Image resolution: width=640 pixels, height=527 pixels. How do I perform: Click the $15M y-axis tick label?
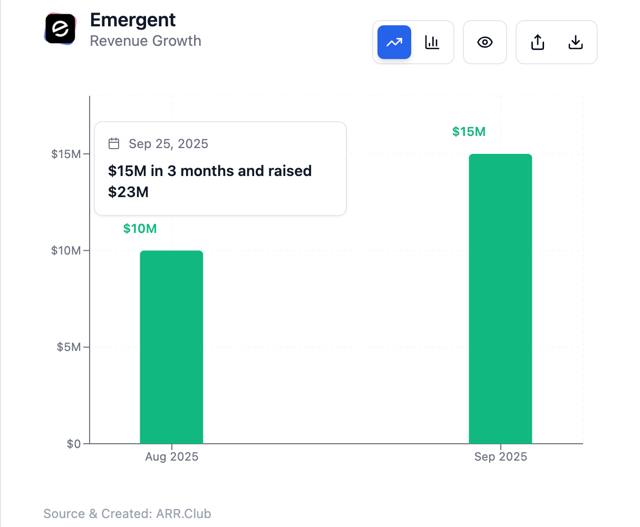click(x=66, y=154)
